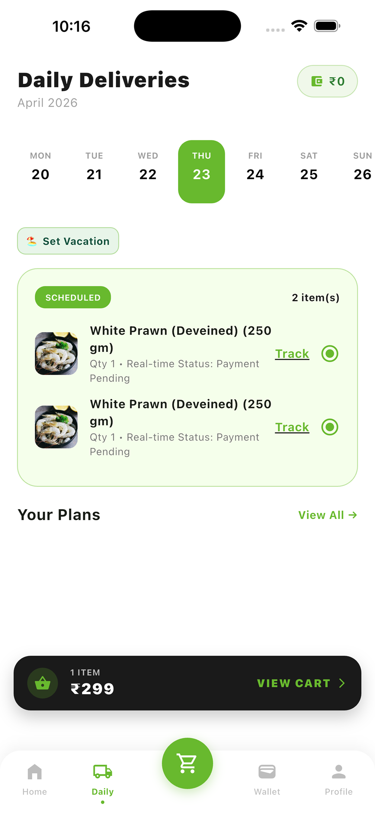Open the wallet balance ₹0 badge
The image size is (375, 813).
(x=327, y=81)
